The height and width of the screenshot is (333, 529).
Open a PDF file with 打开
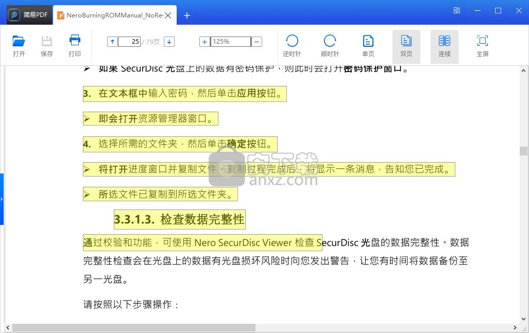tap(19, 46)
